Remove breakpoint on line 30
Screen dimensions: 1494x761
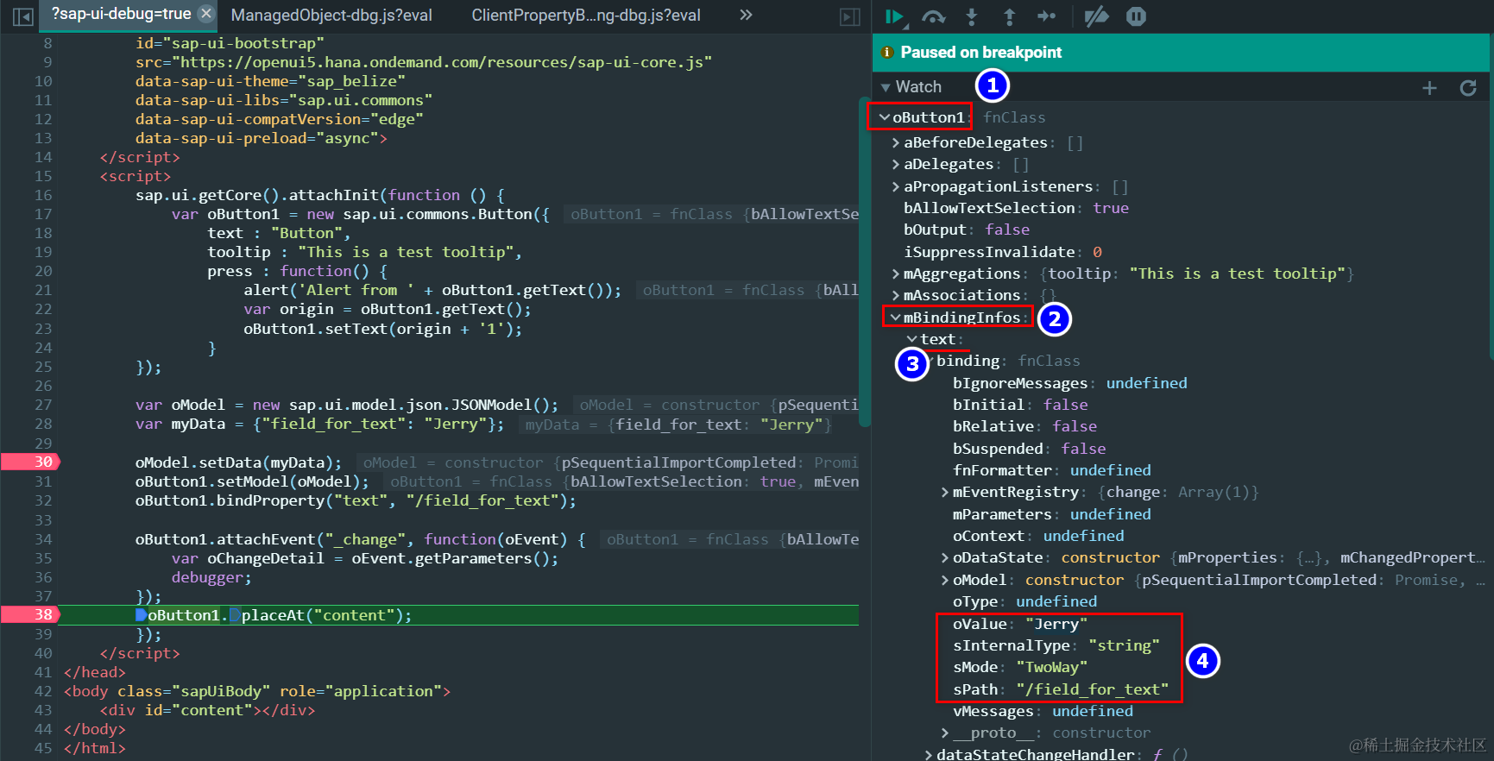pyautogui.click(x=30, y=462)
